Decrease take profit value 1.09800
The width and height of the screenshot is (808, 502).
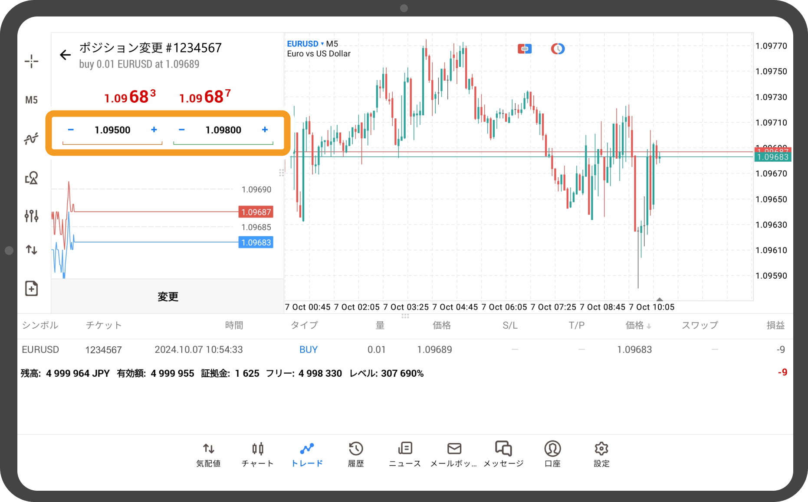point(182,130)
